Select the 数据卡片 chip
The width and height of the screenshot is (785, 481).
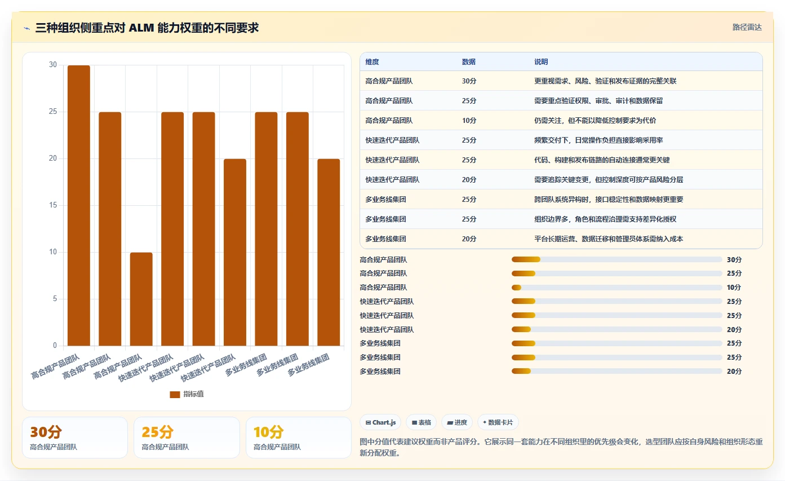(x=498, y=422)
